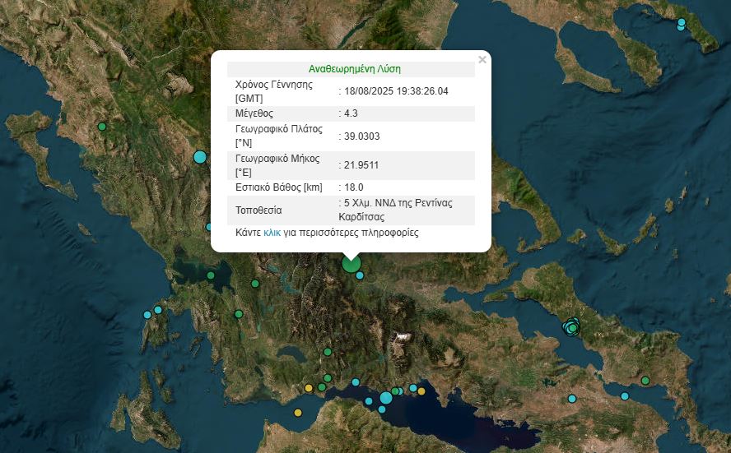Click the small cyan marker beside the large green epicenter

pyautogui.click(x=360, y=275)
